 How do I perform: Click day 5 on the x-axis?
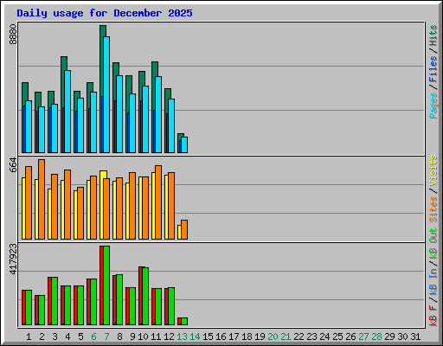[x=80, y=336]
